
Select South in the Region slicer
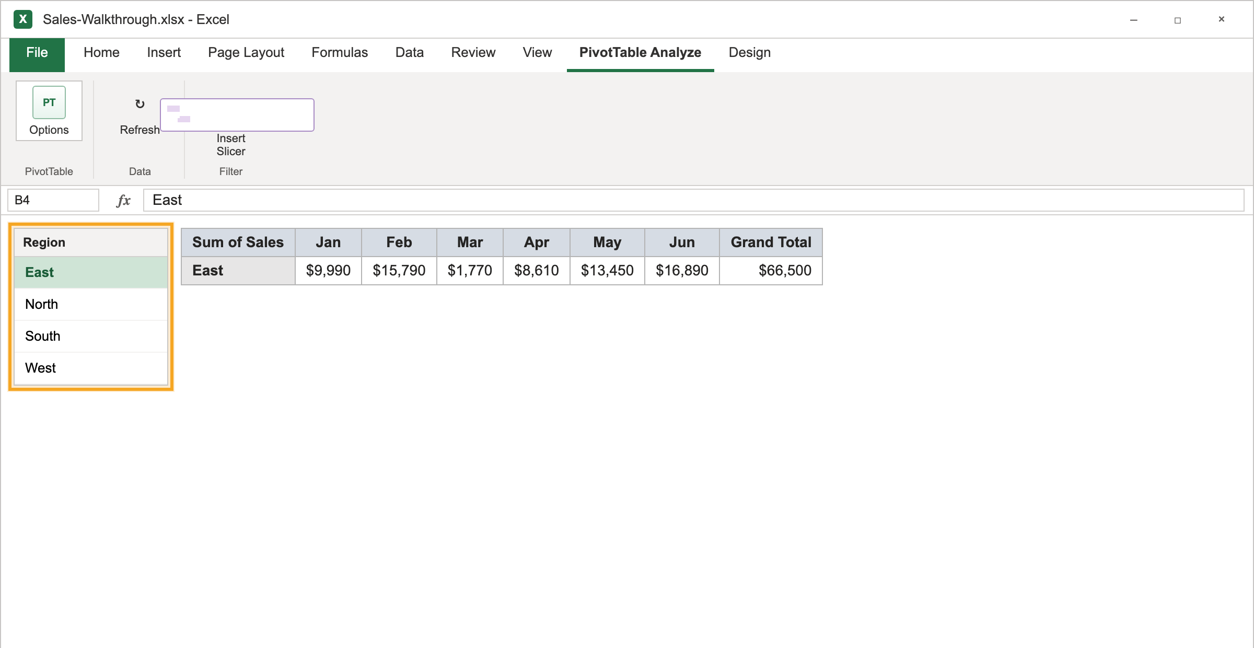click(91, 336)
